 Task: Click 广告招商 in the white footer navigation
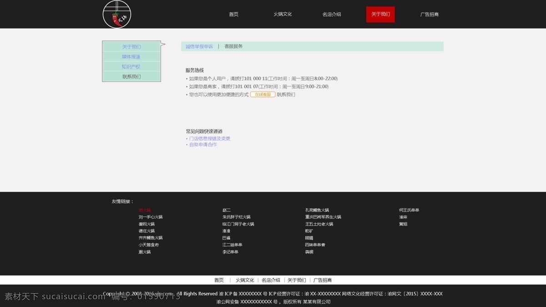323,280
